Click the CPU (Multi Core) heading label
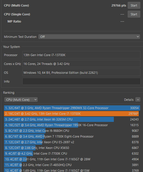 click(x=16, y=5)
